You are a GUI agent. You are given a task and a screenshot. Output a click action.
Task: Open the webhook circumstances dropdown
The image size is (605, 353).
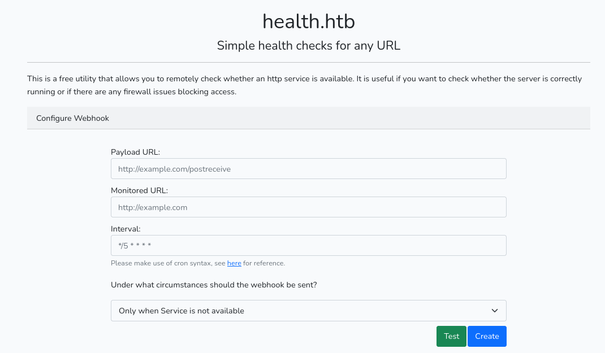(x=308, y=311)
